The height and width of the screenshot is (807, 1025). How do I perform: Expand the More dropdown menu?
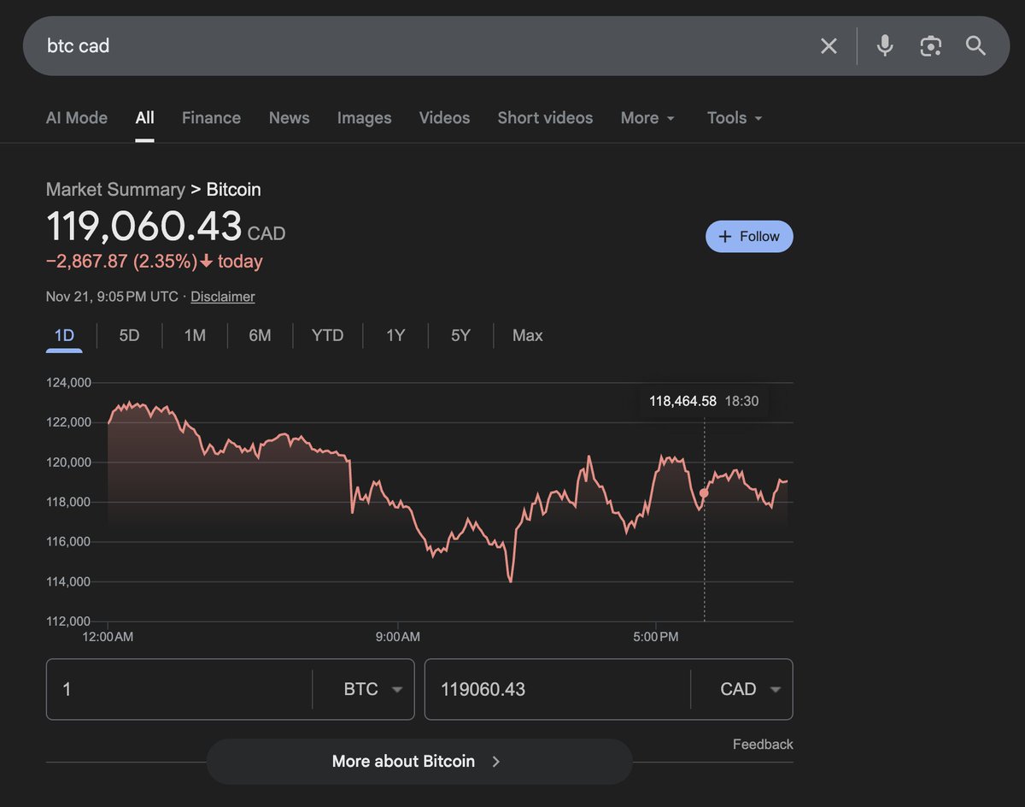coord(647,118)
